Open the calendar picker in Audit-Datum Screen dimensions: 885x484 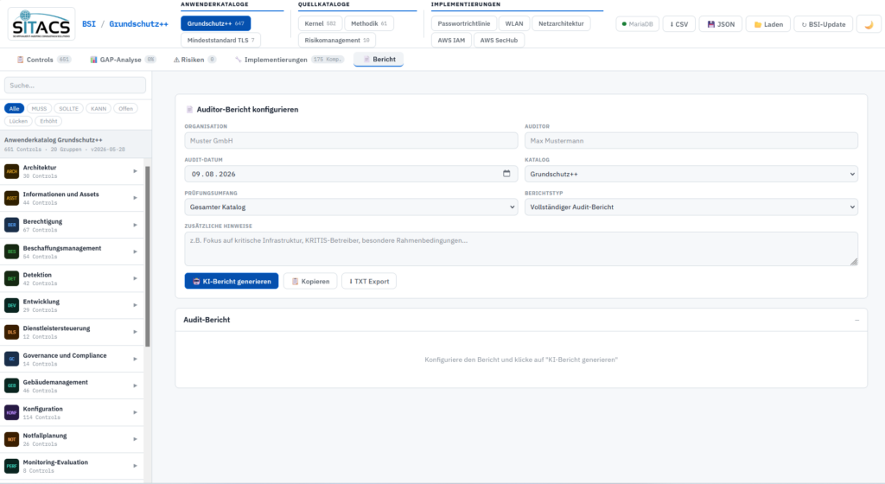point(506,174)
